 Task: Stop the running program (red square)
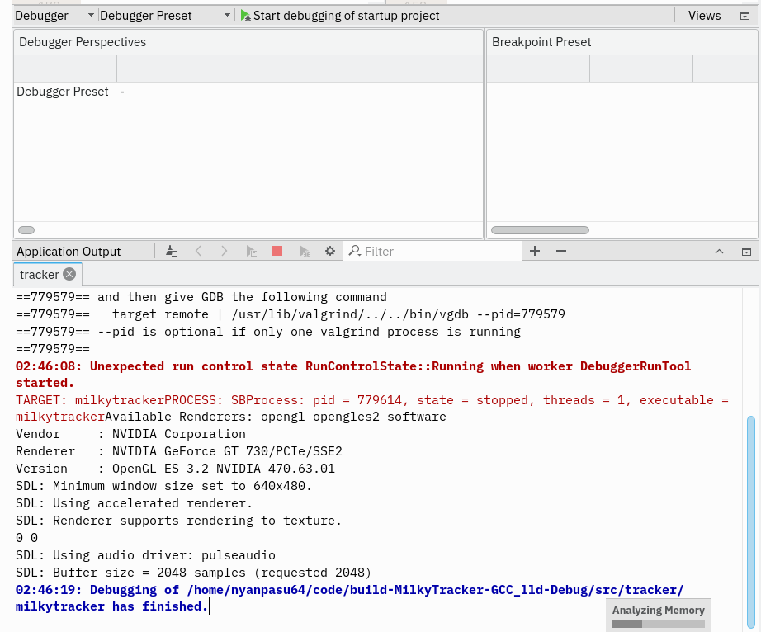point(277,251)
